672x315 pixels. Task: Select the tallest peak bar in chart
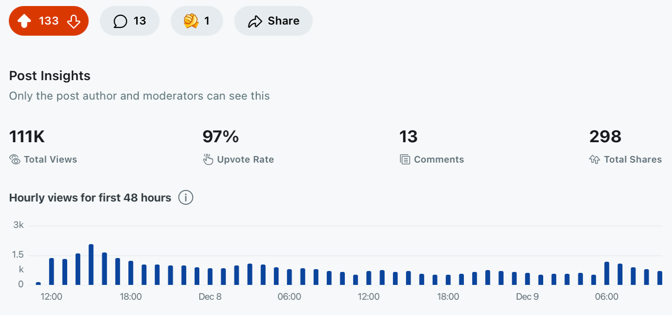pyautogui.click(x=91, y=265)
